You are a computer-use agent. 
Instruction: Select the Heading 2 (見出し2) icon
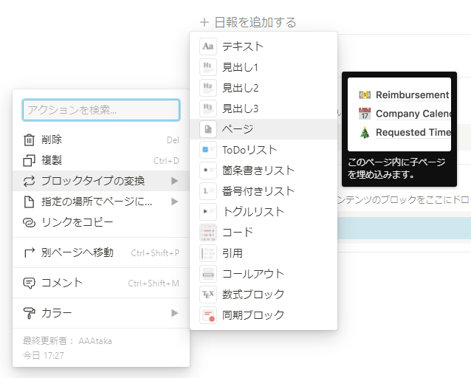point(208,88)
